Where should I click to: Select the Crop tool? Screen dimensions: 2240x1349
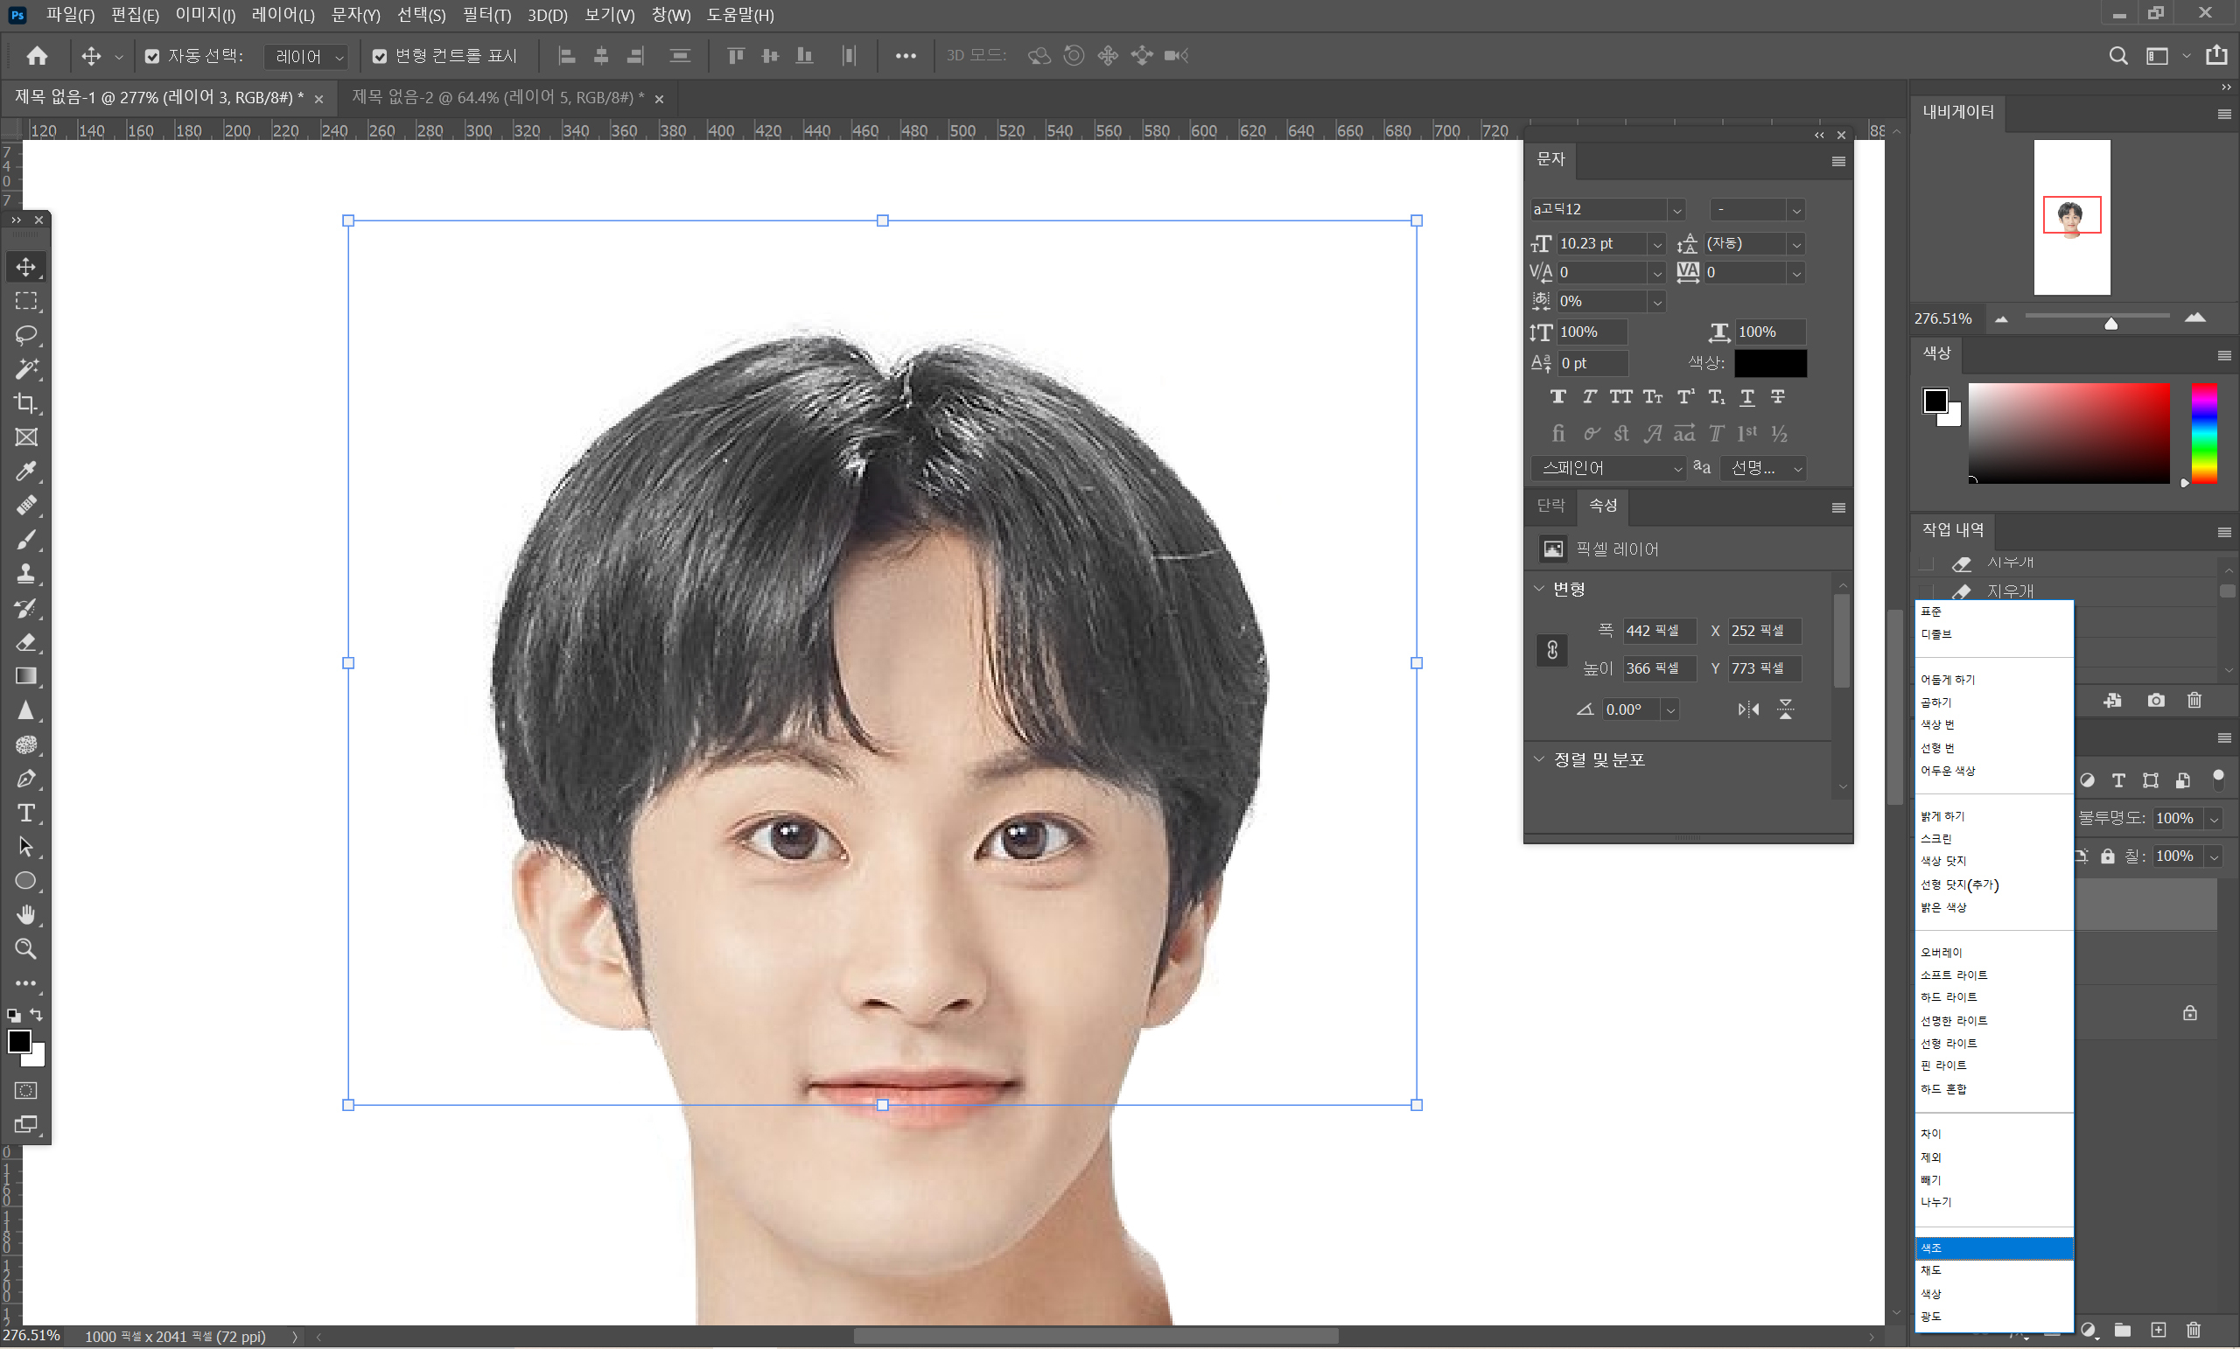(x=25, y=402)
